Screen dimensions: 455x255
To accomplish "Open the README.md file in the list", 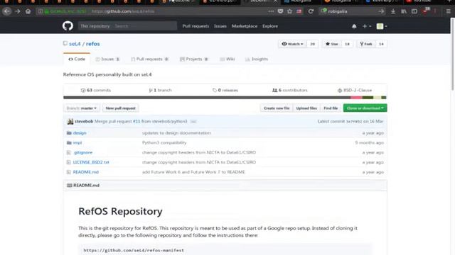I will click(x=86, y=172).
